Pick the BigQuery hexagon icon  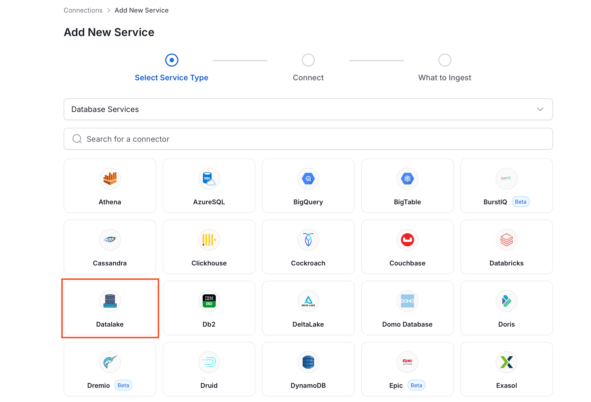pos(308,179)
